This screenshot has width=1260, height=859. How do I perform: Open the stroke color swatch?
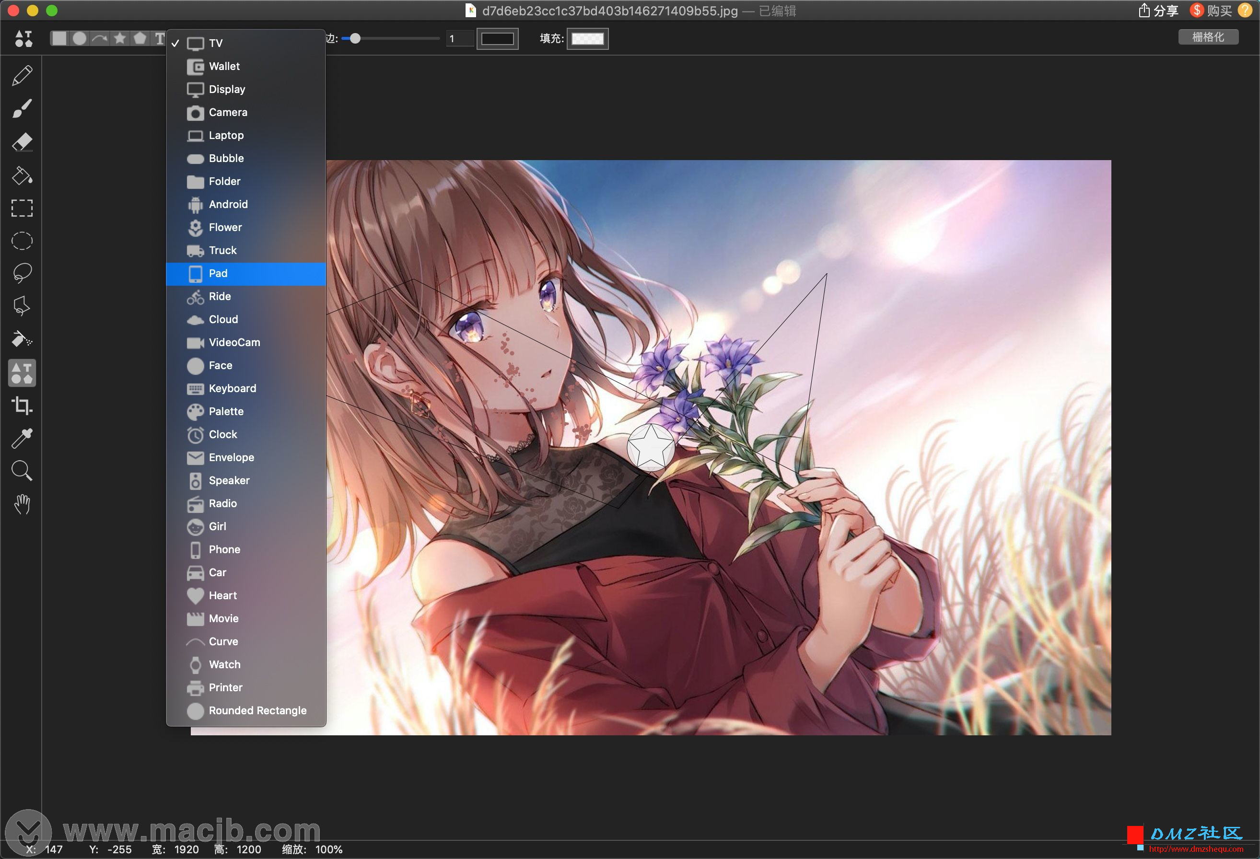coord(497,38)
